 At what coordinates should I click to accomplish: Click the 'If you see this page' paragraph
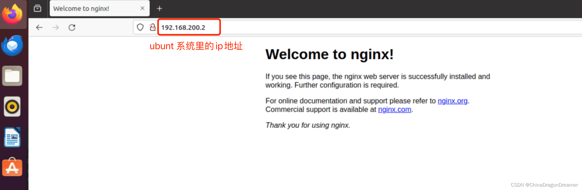[x=378, y=81]
